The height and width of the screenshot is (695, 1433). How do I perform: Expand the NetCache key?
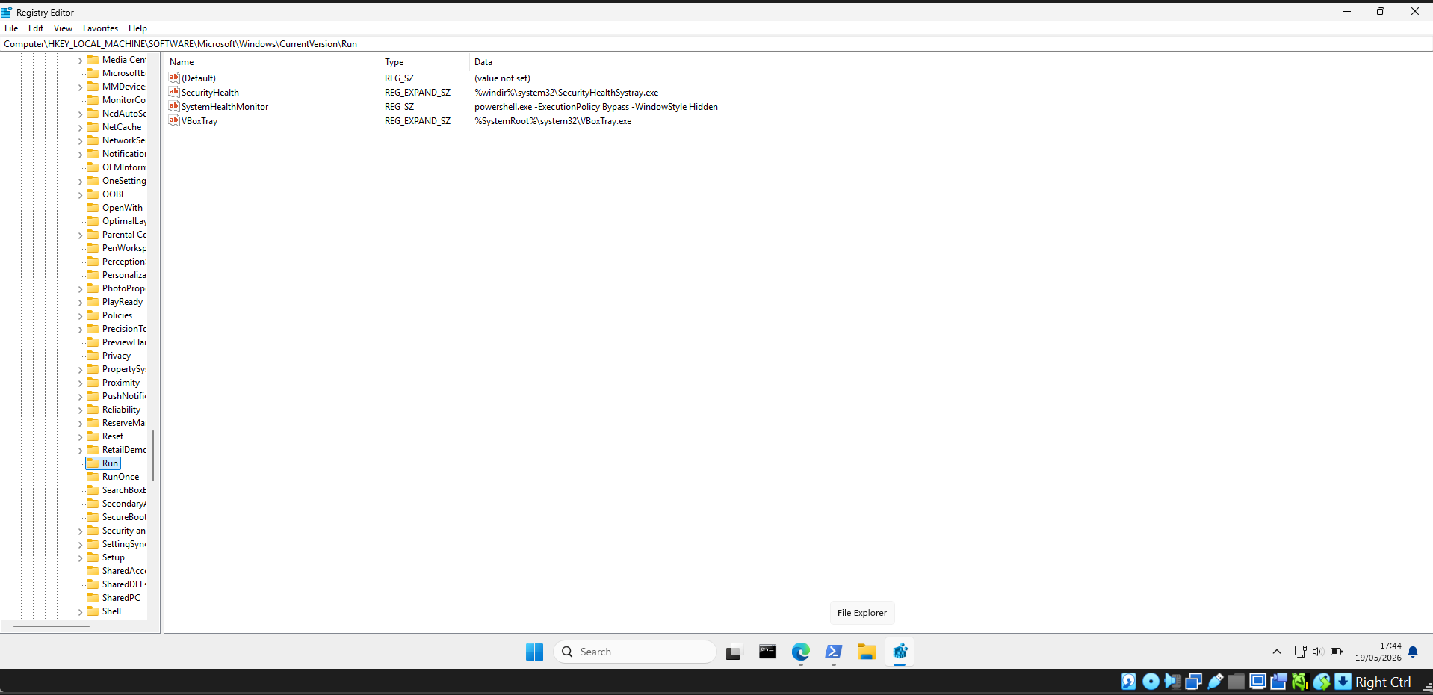coord(80,127)
